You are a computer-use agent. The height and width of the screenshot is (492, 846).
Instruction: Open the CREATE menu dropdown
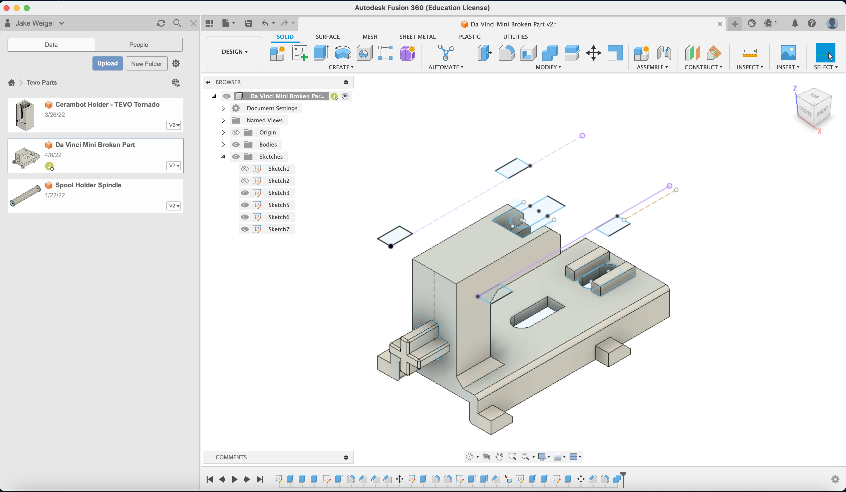point(341,67)
